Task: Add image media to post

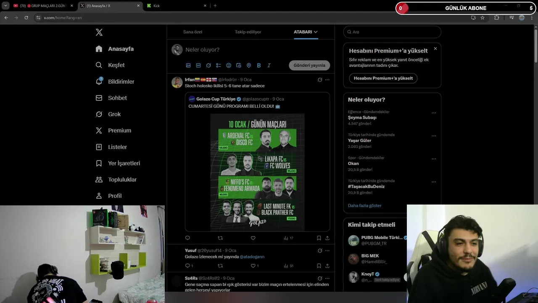Action: pyautogui.click(x=188, y=65)
